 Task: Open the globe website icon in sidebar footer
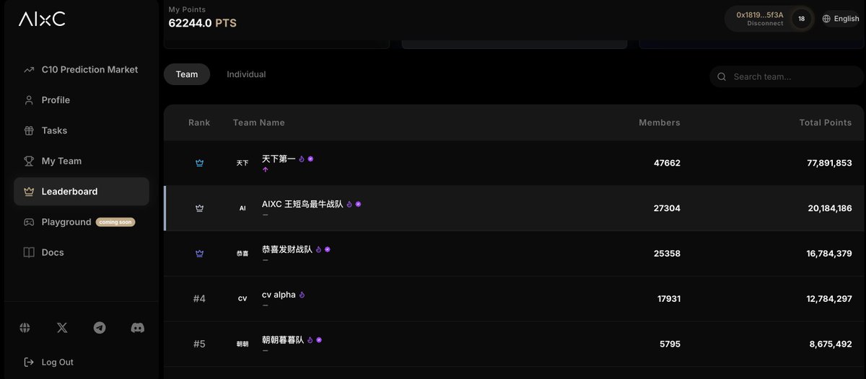(x=25, y=328)
